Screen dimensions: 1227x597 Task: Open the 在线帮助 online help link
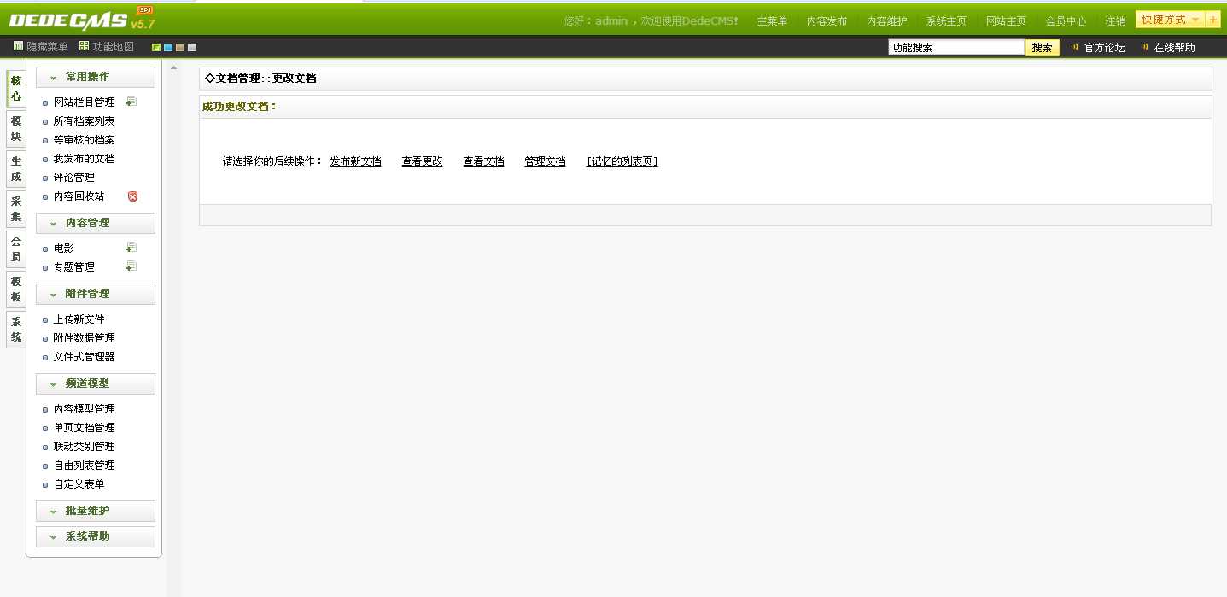[x=1174, y=48]
